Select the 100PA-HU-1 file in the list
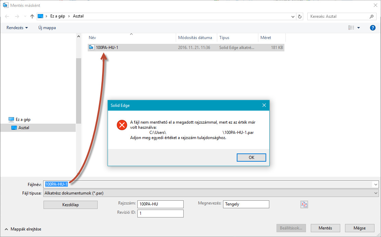Image resolution: width=381 pixels, height=237 pixels. coord(186,48)
